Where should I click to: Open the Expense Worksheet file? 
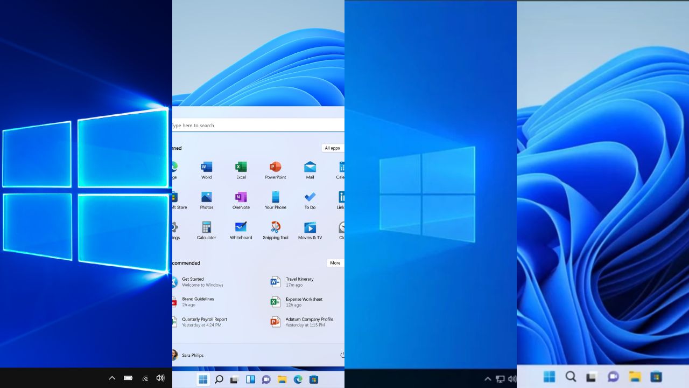coord(297,302)
